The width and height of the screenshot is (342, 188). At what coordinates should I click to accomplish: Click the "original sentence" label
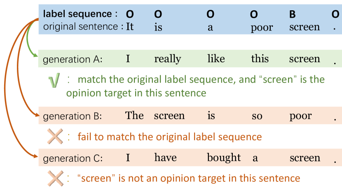[81, 27]
